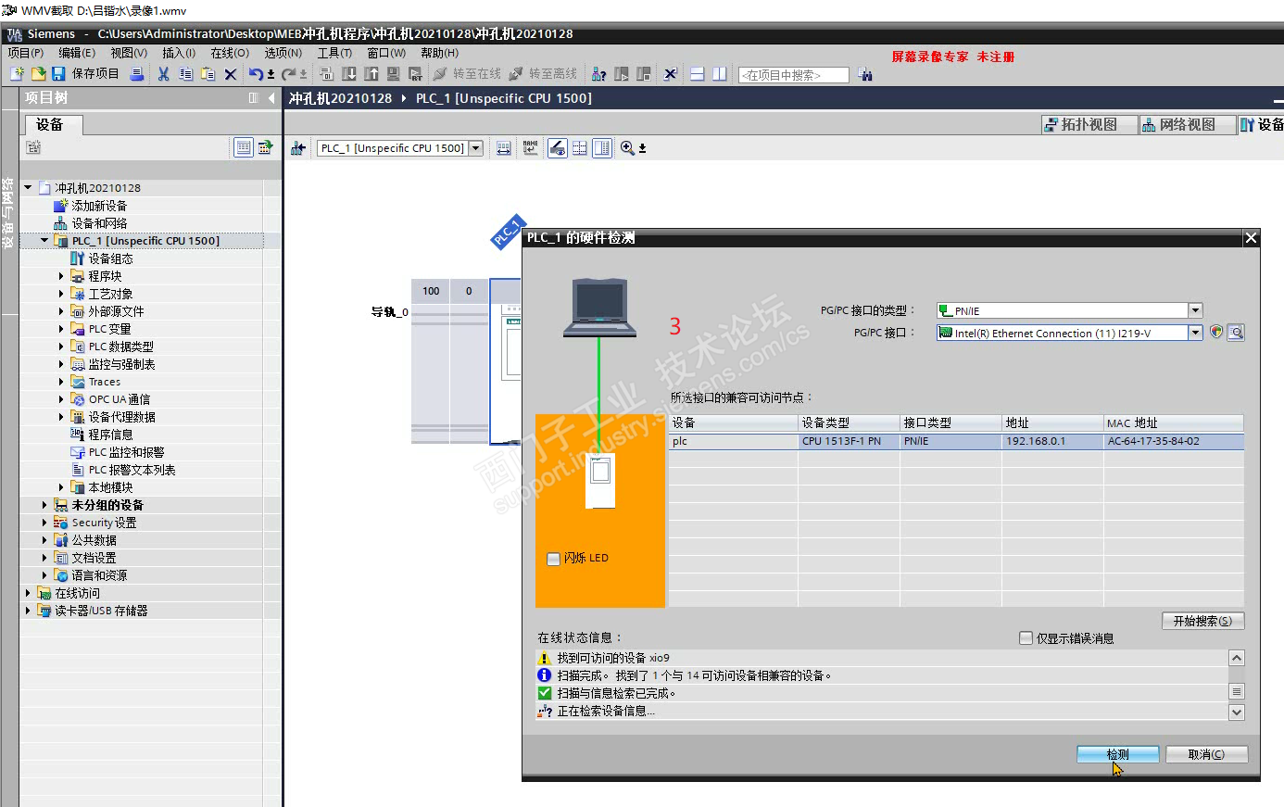Check the 仅显示错误消息 checkbox

click(x=1026, y=638)
